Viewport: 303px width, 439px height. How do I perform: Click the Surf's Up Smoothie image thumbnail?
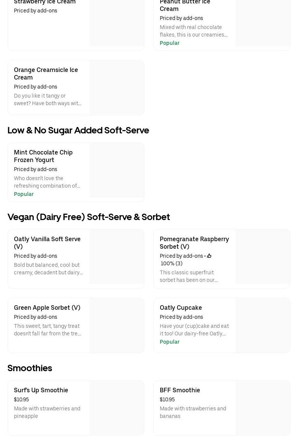pos(117,408)
